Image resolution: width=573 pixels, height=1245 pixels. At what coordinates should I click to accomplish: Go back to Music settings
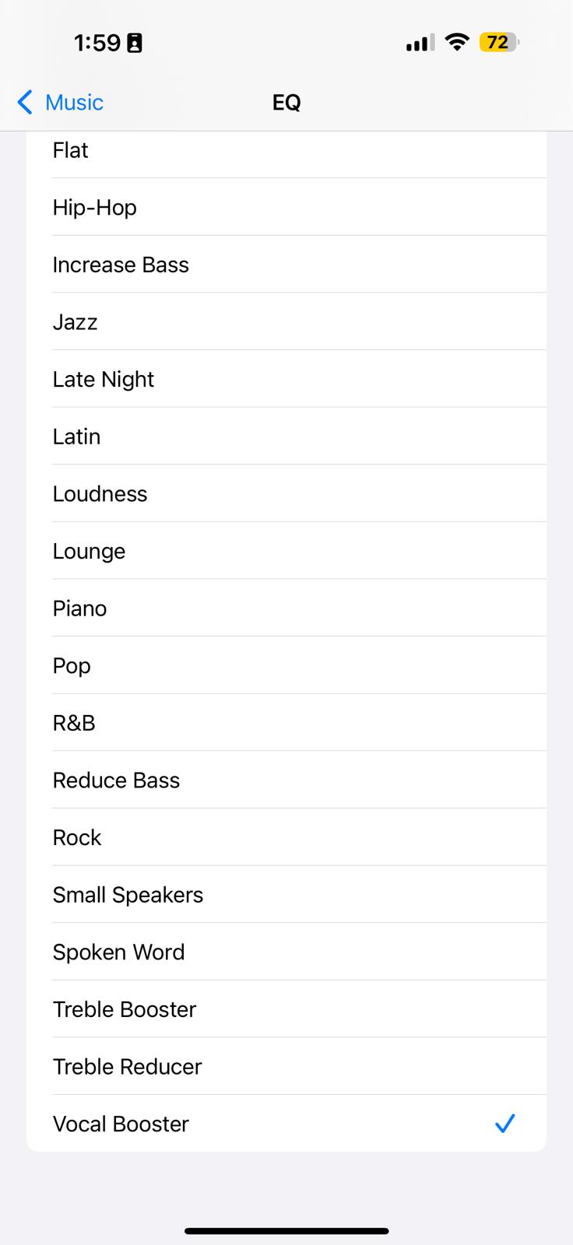click(x=61, y=102)
